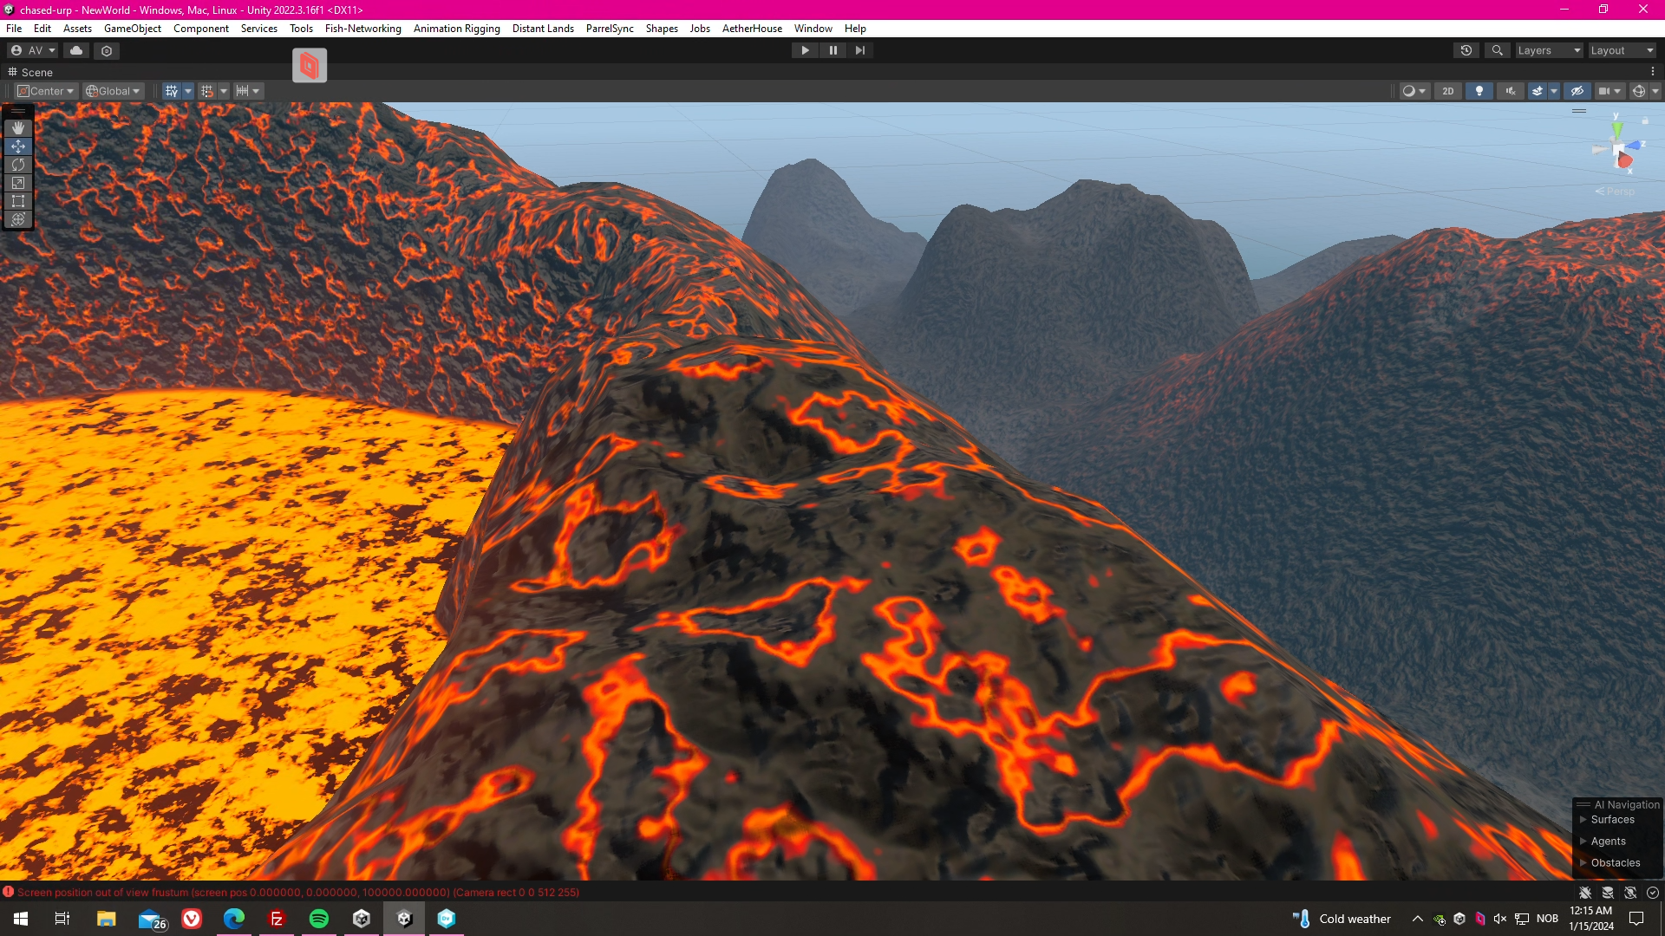The image size is (1665, 936).
Task: Open the Fish-Networking menu
Action: click(x=362, y=29)
